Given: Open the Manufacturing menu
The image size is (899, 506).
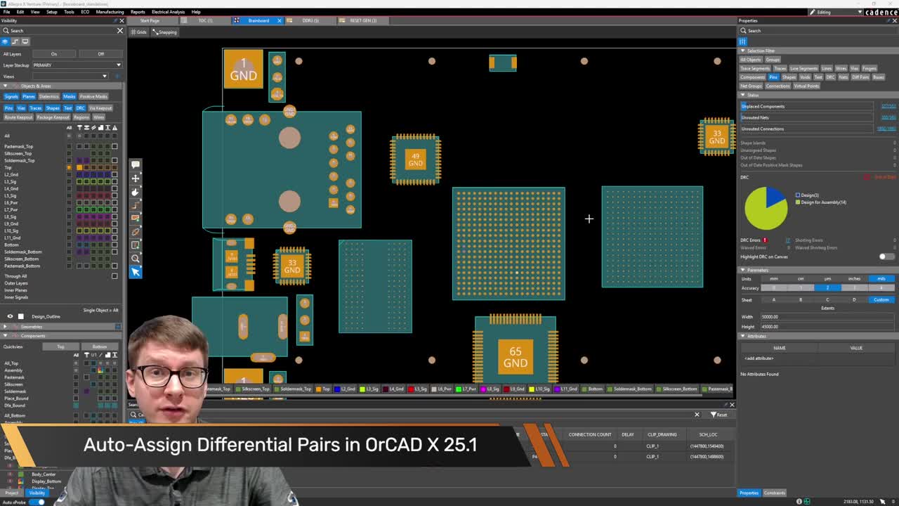Looking at the screenshot, I should tap(110, 12).
